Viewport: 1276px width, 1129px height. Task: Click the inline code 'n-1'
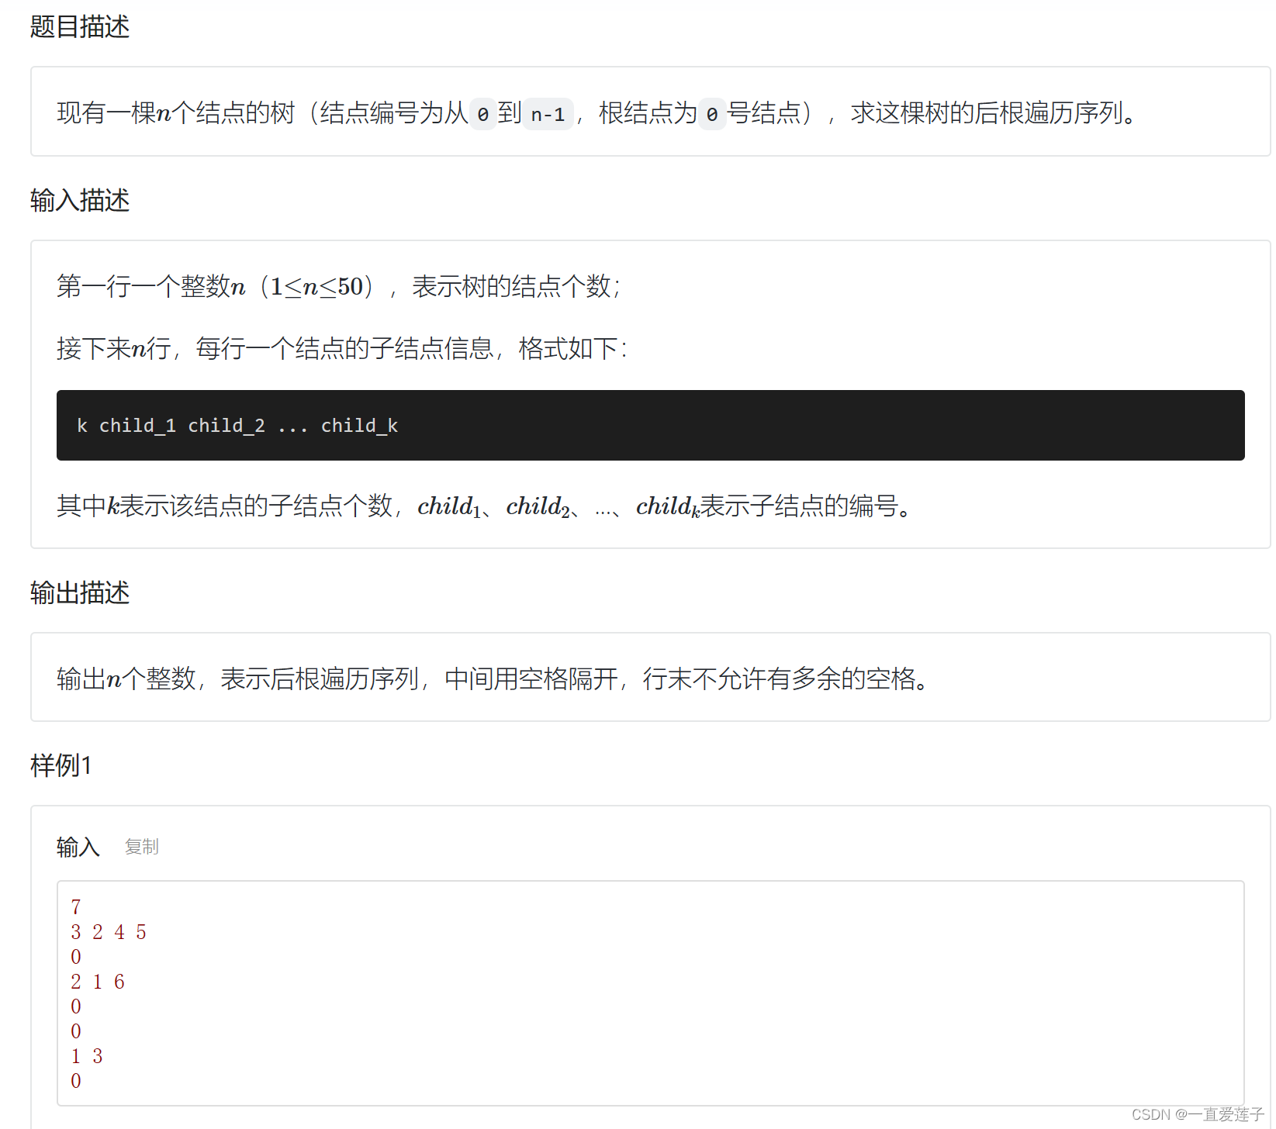coord(548,115)
